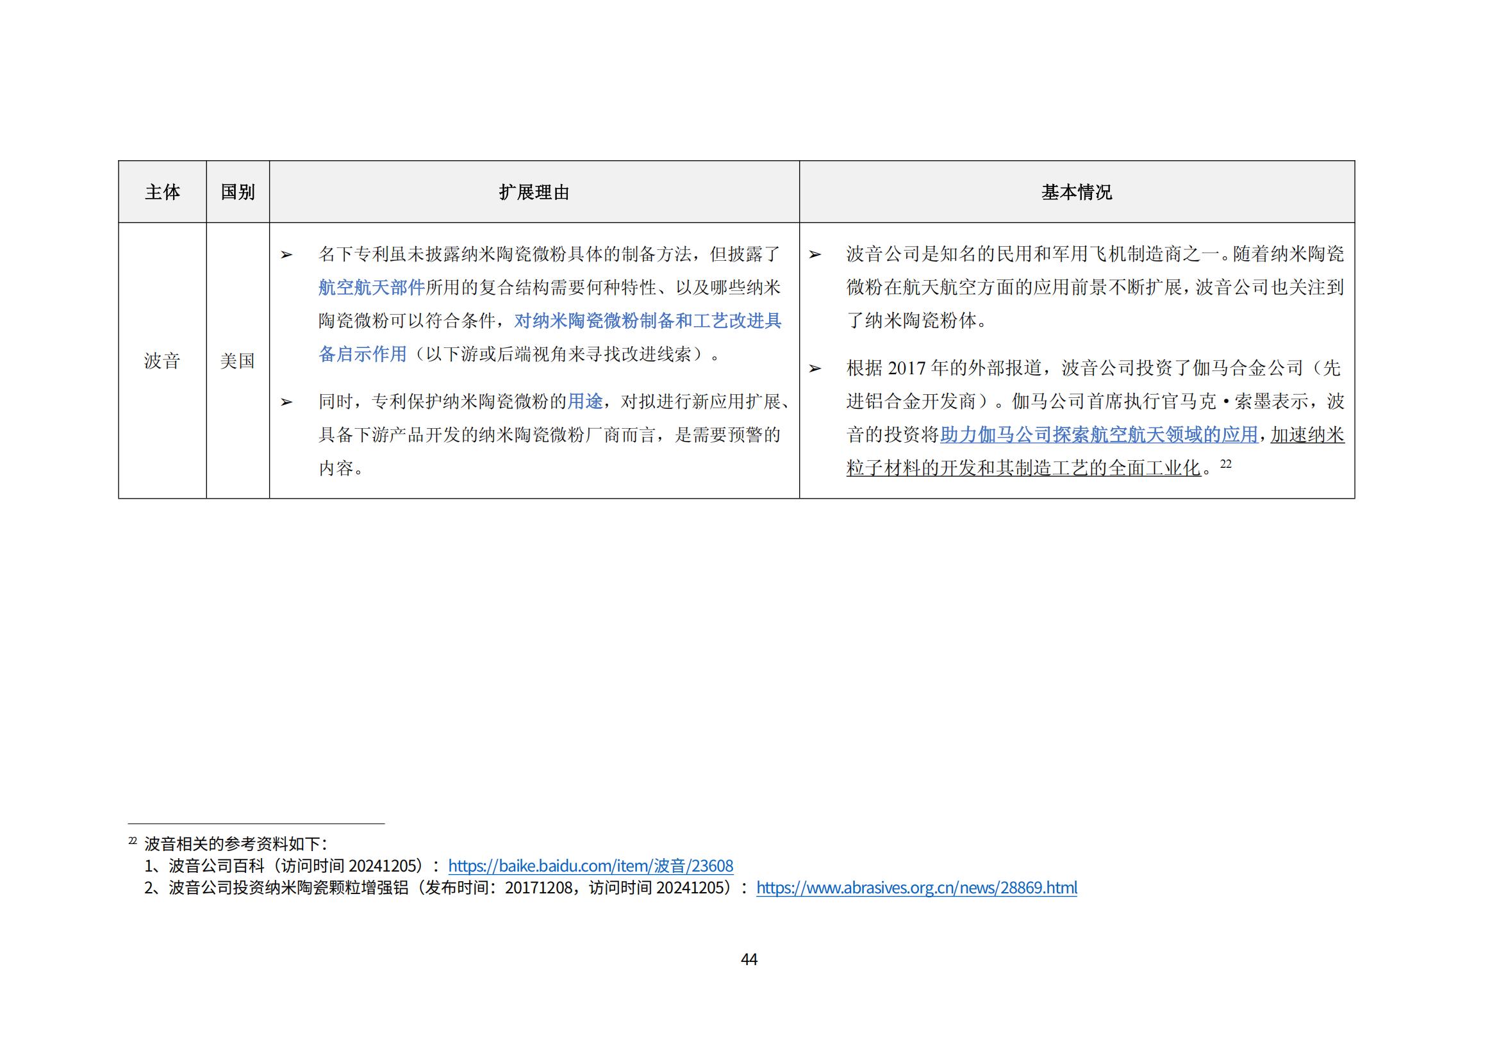1499x1060 pixels.
Task: Click the footnote text 波音相关的参考资料如下
Action: coord(235,844)
